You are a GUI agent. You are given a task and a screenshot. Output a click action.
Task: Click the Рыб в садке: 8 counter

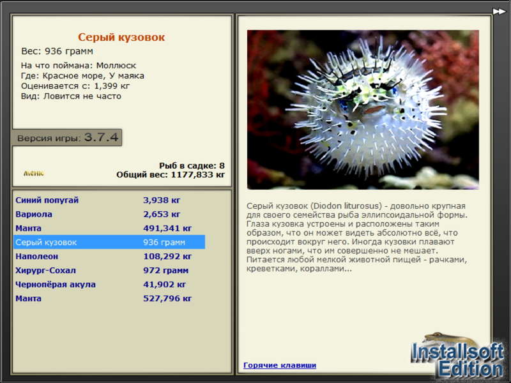pyautogui.click(x=192, y=166)
